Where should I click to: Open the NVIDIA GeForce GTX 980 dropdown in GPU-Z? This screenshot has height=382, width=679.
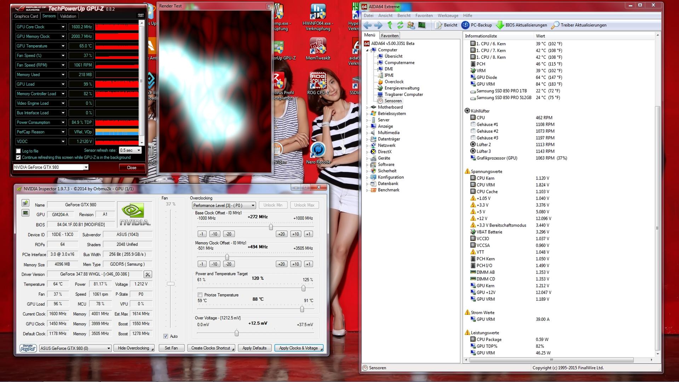51,167
